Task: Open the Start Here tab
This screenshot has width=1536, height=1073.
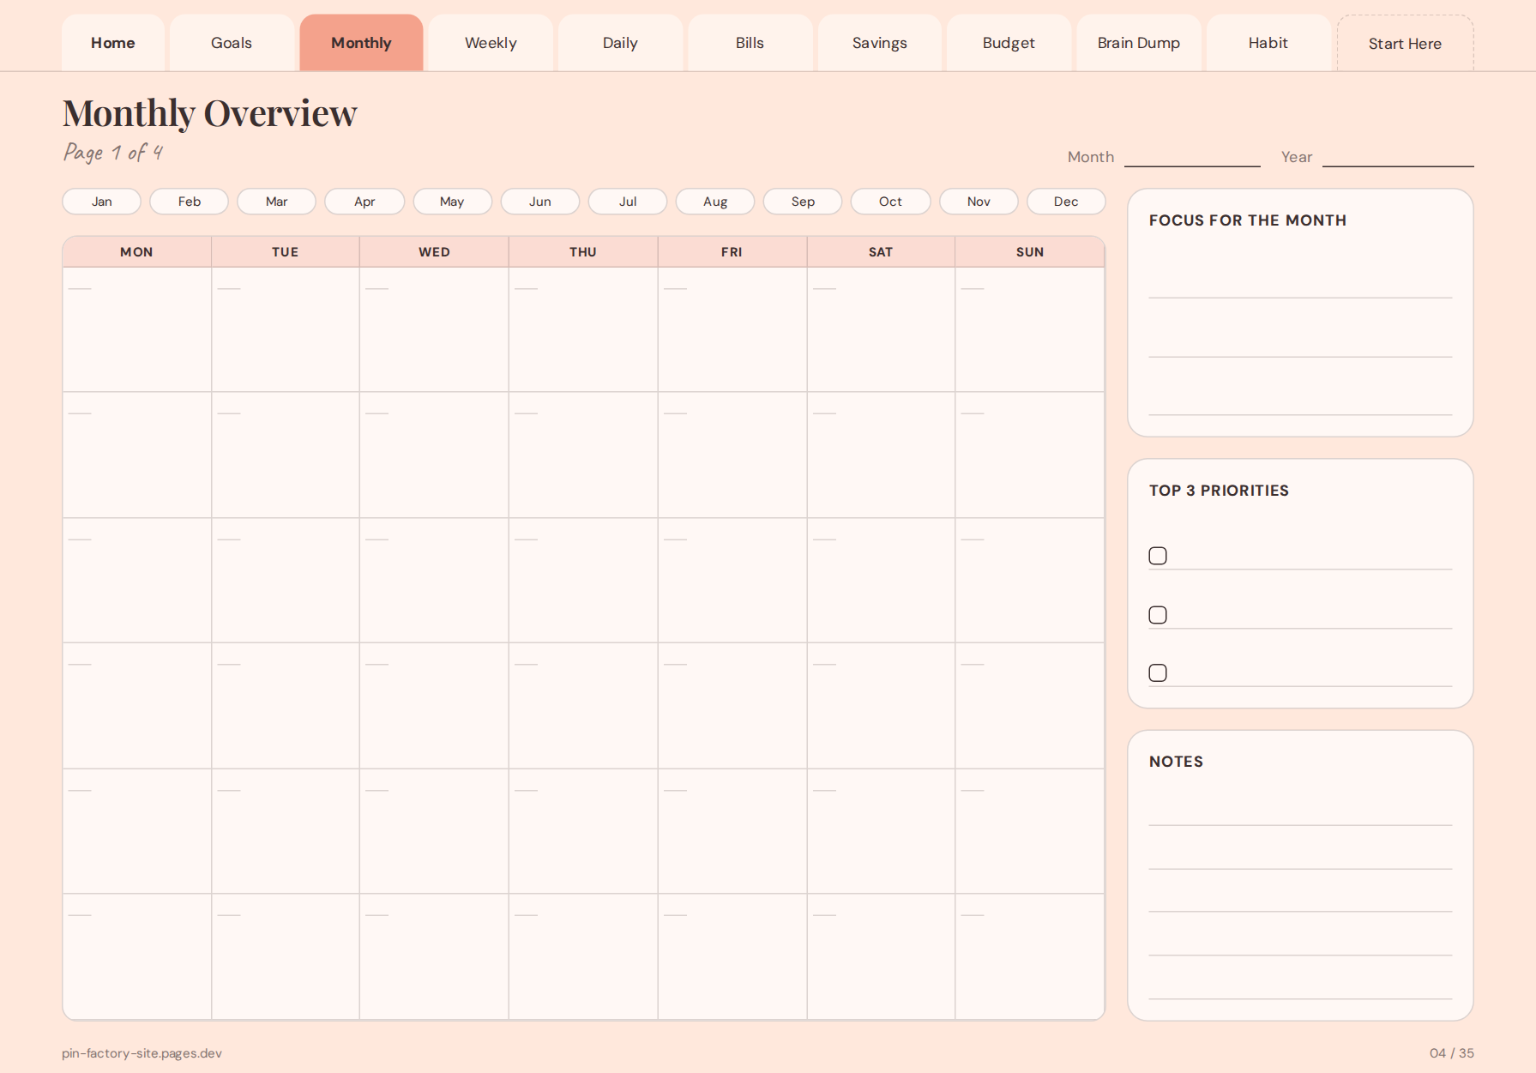Action: (1405, 44)
